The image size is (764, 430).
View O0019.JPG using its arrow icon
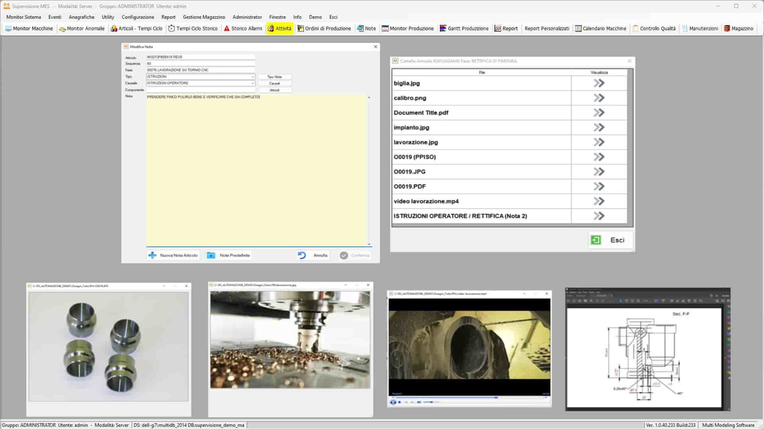599,172
